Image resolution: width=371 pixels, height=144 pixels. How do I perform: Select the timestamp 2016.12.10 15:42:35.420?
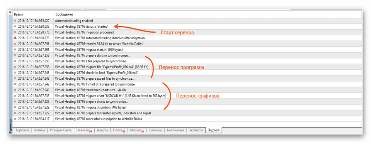[34, 20]
